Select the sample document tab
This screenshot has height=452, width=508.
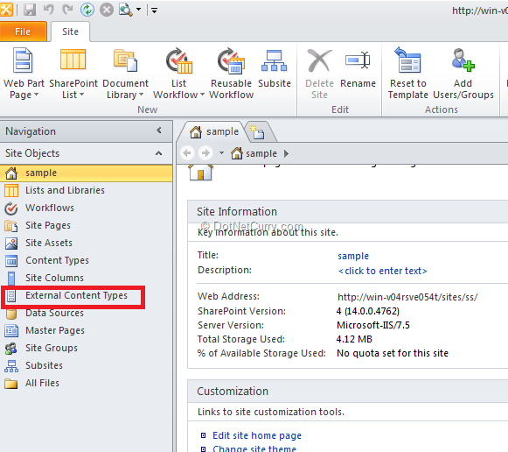214,131
